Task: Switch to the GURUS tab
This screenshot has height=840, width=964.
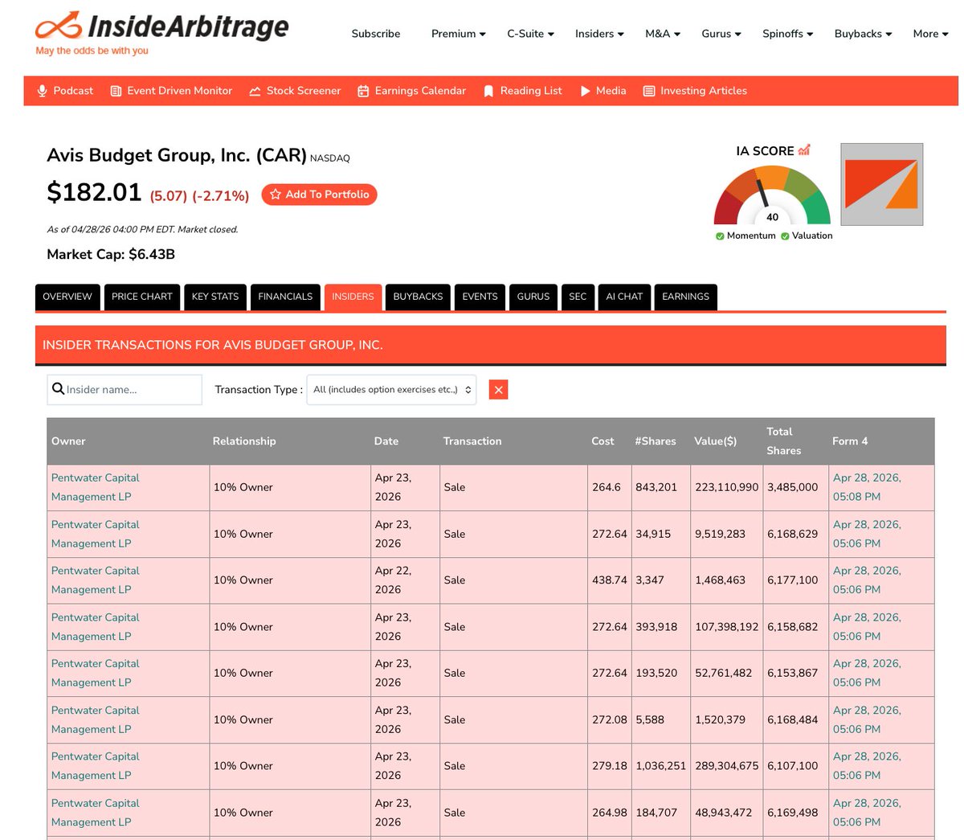Action: tap(533, 297)
